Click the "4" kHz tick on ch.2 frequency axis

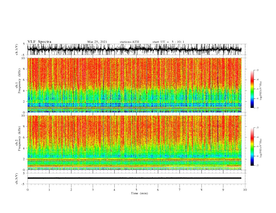pyautogui.click(x=24, y=148)
